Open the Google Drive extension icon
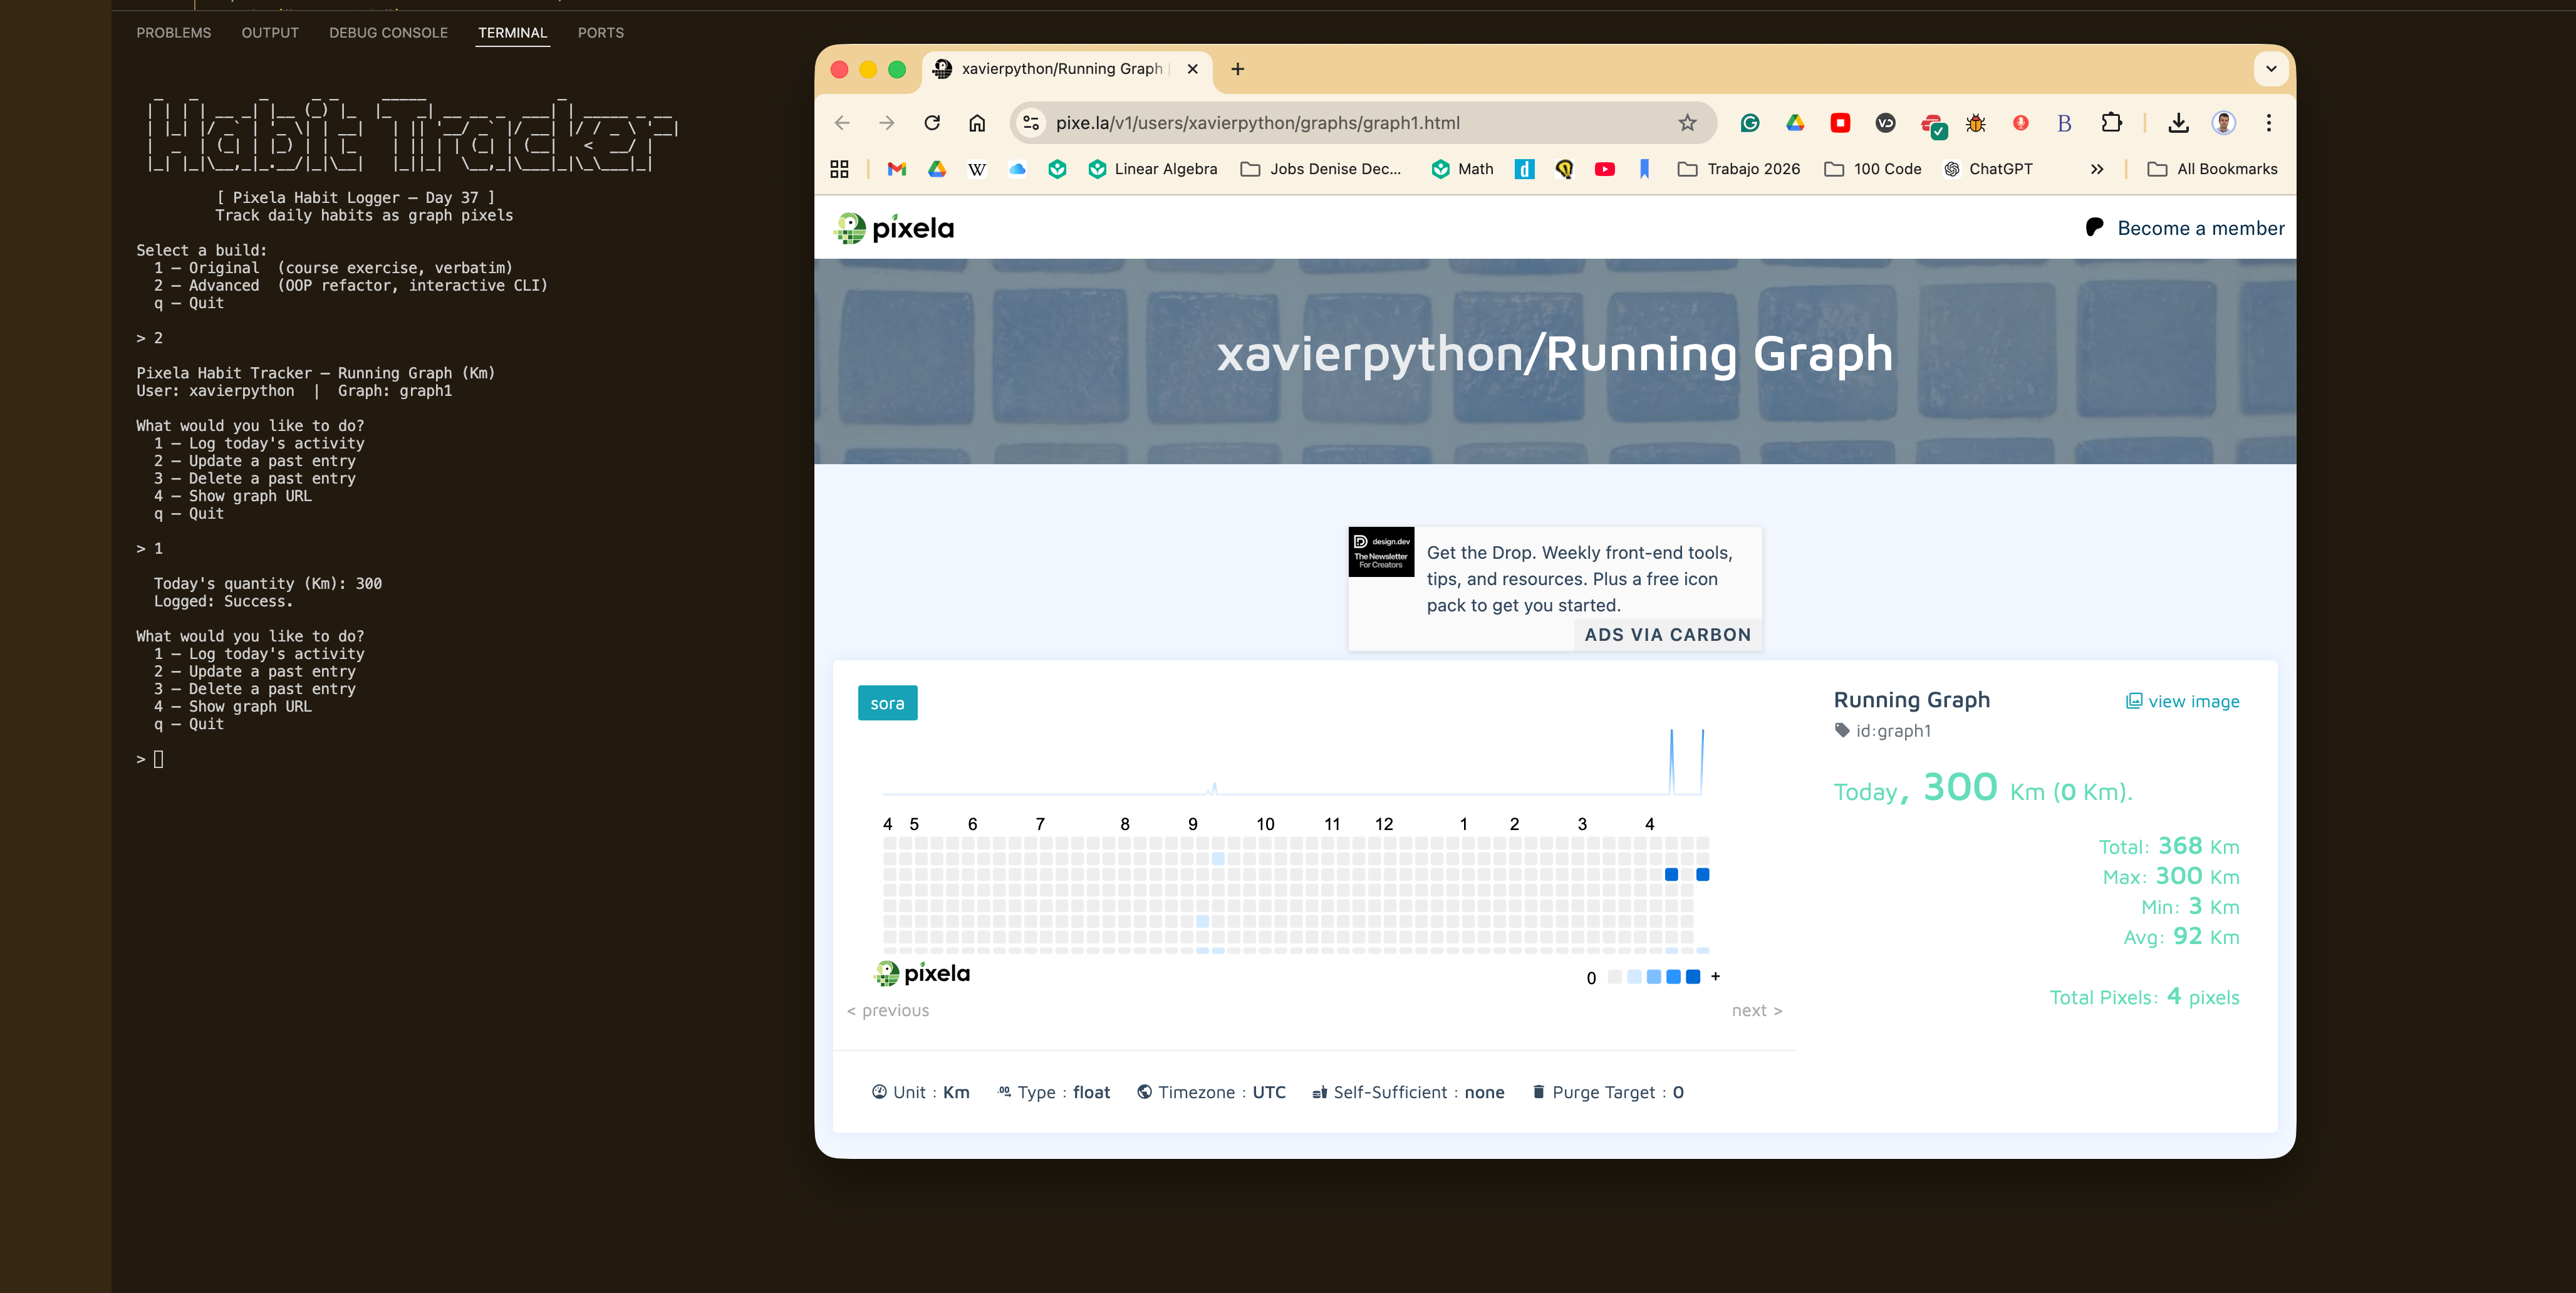The height and width of the screenshot is (1293, 2576). (1795, 123)
